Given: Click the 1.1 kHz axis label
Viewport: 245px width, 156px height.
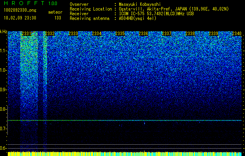Looking at the screenshot, I should click(4, 51).
